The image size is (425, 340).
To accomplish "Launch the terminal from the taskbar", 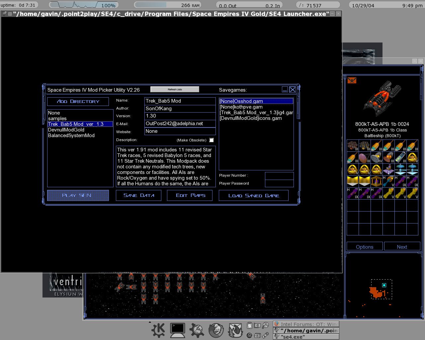I will coord(178,330).
